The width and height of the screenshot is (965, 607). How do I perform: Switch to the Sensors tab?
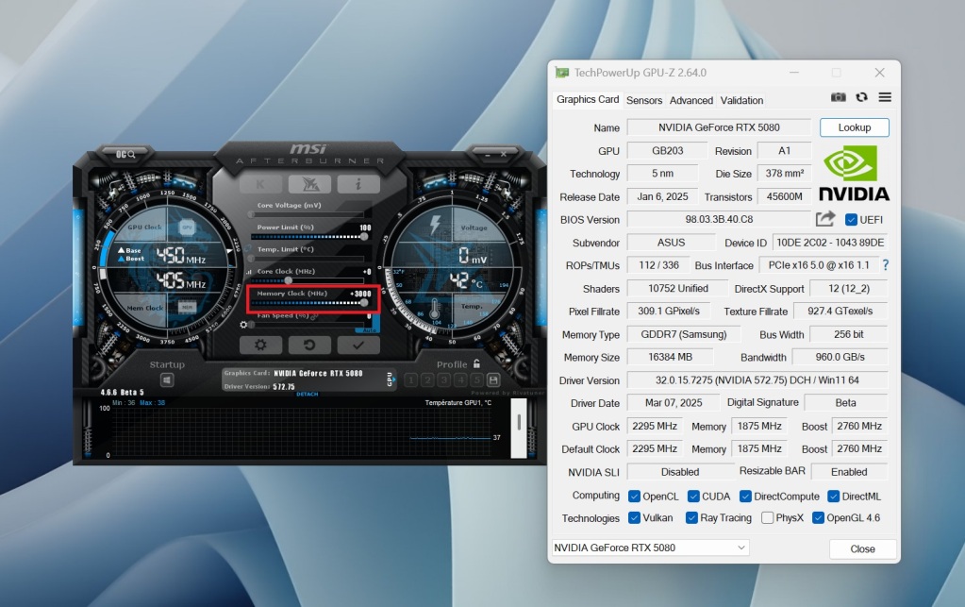click(644, 100)
